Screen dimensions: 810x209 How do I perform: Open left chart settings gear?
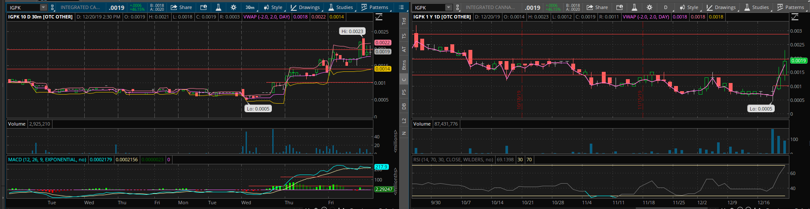[233, 7]
